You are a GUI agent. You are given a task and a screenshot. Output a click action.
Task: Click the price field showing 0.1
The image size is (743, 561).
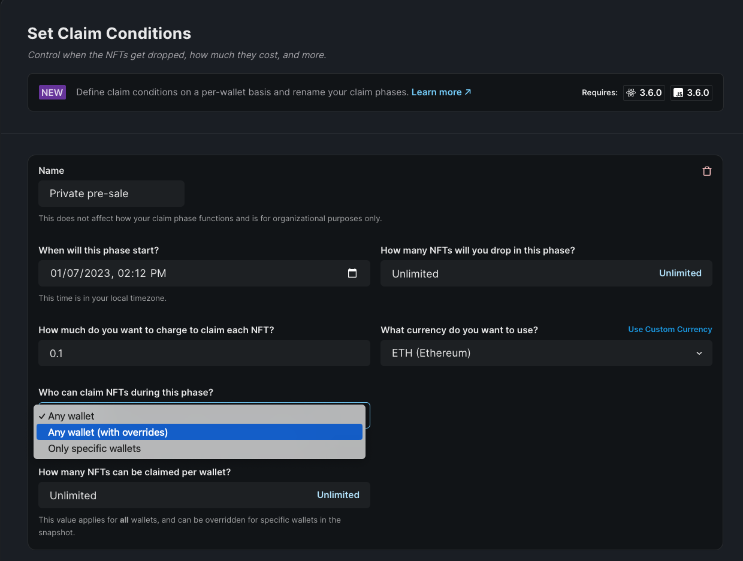point(204,353)
